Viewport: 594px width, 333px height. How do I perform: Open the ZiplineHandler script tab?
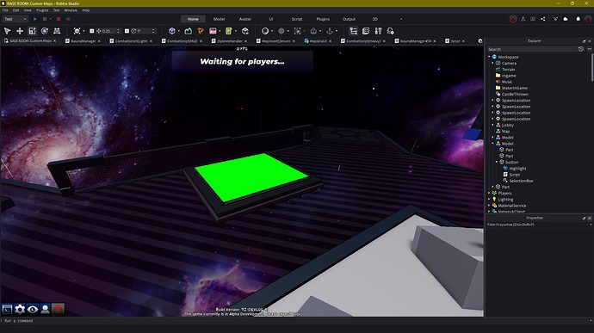(230, 41)
